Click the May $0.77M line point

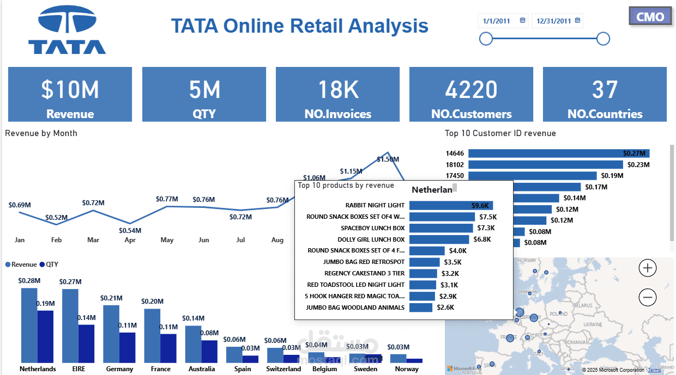167,206
